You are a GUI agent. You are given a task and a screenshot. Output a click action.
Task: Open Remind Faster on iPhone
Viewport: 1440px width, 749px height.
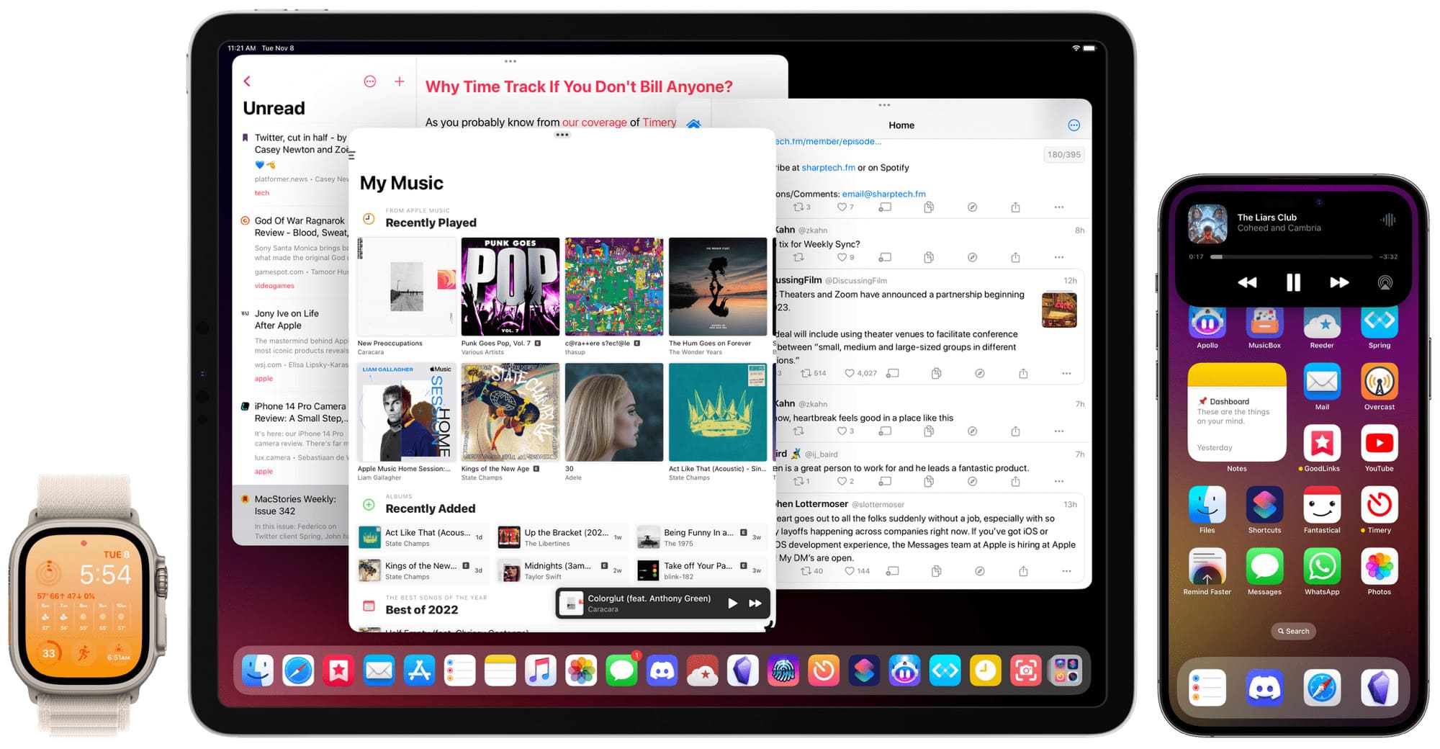[x=1207, y=566]
